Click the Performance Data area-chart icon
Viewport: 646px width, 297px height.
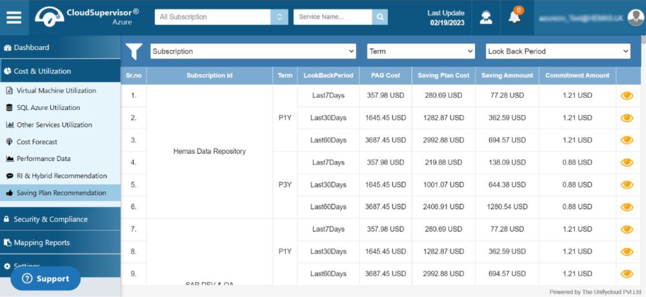10,159
